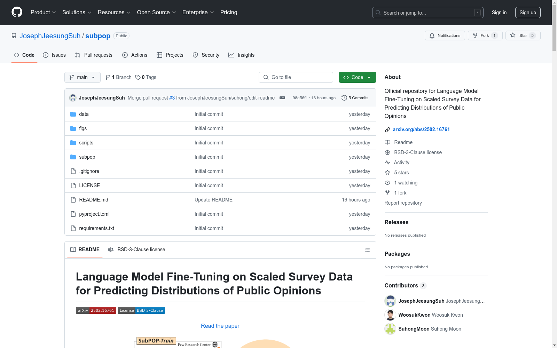The height and width of the screenshot is (348, 557).
Task: Click the Search or jump to field
Action: (428, 13)
